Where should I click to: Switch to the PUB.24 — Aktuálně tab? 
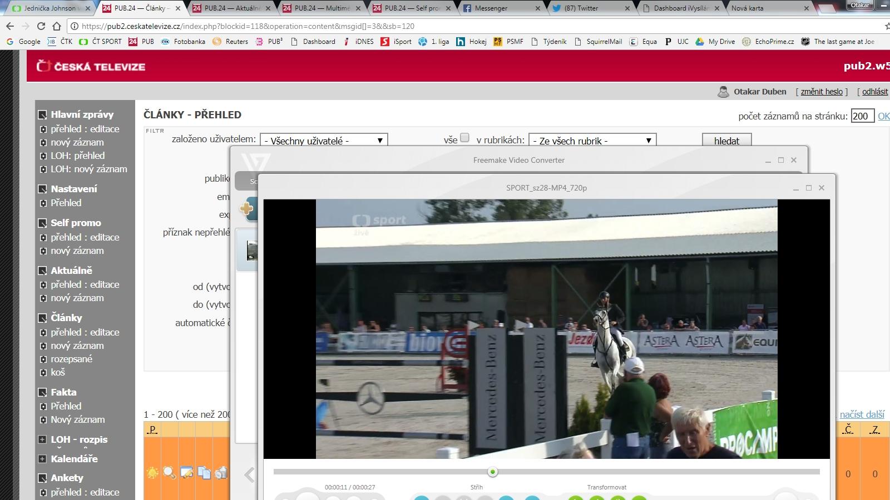pos(233,8)
